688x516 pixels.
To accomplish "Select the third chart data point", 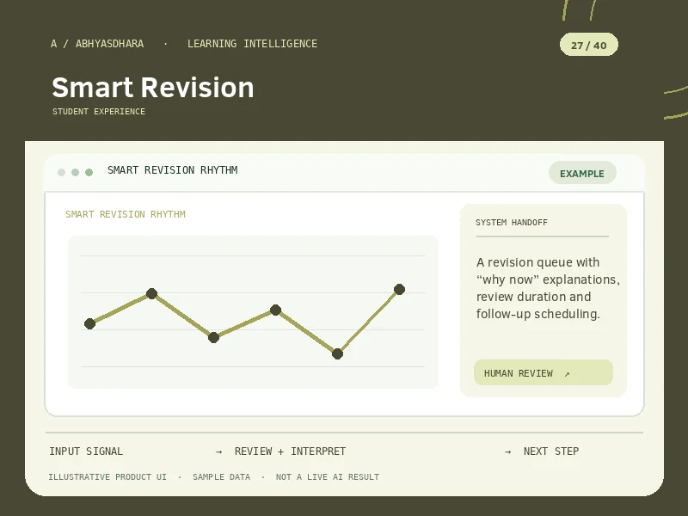I will (213, 337).
